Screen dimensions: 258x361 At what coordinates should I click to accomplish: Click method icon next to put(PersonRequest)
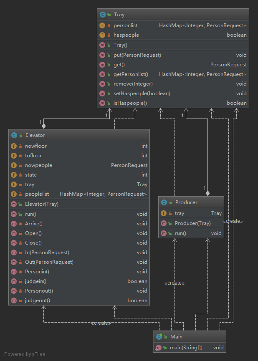tap(102, 55)
